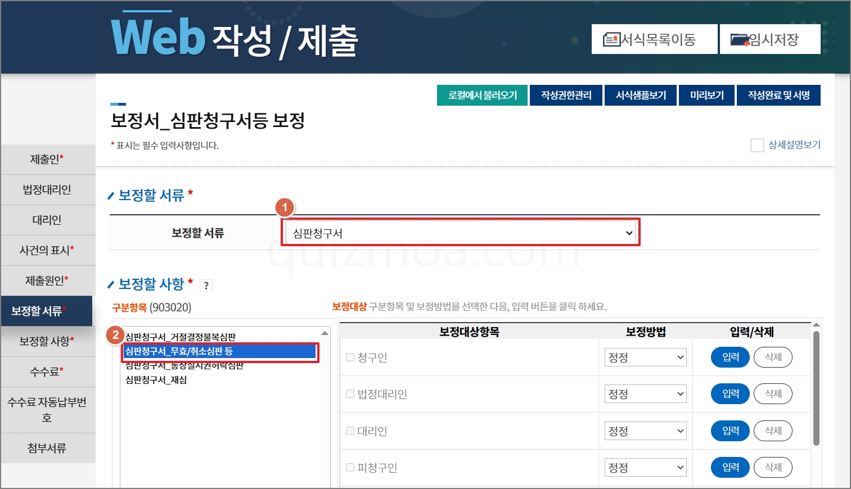Screen dimensions: 851x489
Task: Open the 제출인 sidebar menu item
Action: pyautogui.click(x=47, y=160)
